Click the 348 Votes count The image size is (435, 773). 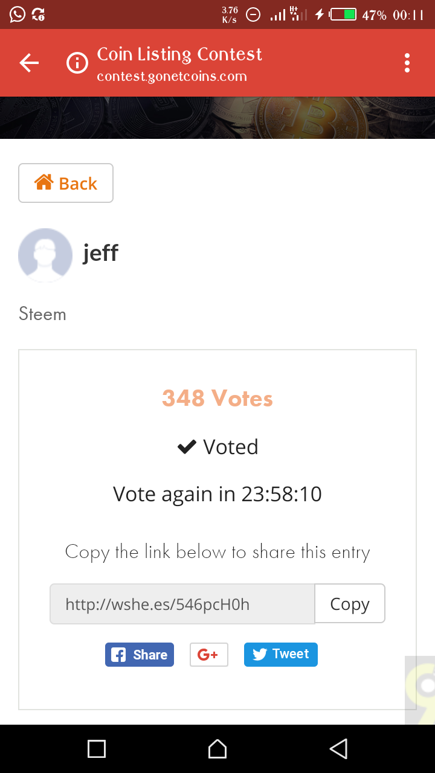click(217, 399)
